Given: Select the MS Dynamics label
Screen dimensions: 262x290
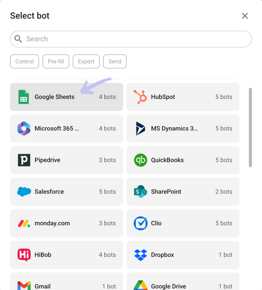Looking at the screenshot, I should (174, 129).
